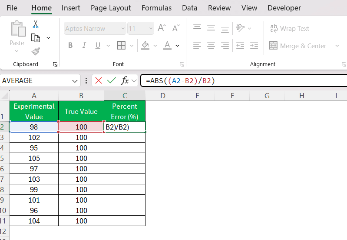The height and width of the screenshot is (240, 347).
Task: Open Clipboard pane dialog launcher
Action: pos(55,64)
